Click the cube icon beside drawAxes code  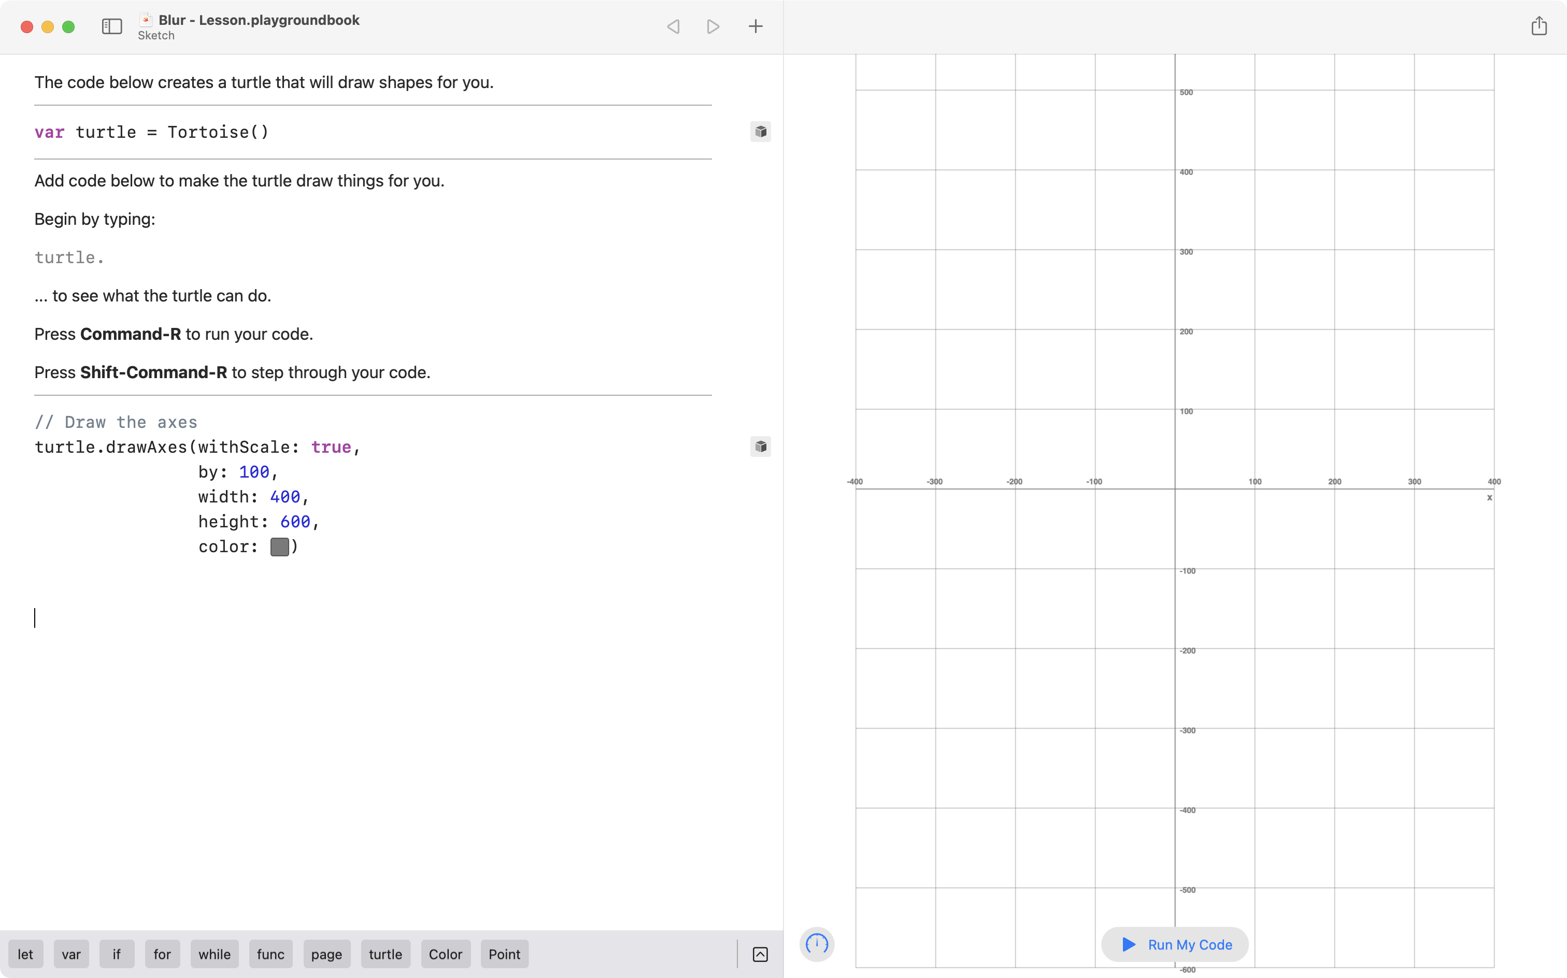click(x=760, y=447)
